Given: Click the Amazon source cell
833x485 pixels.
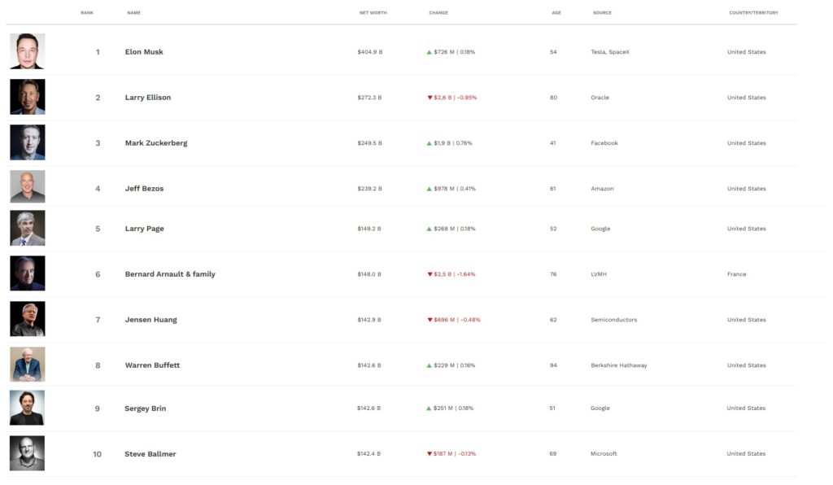Looking at the screenshot, I should [602, 189].
